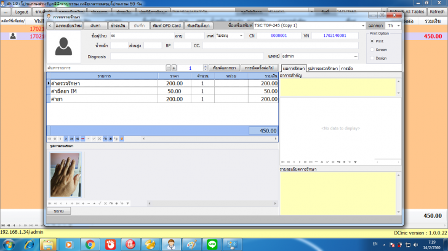The image size is (448, 251).
Task: Select the Screen radio option
Action: [372, 50]
